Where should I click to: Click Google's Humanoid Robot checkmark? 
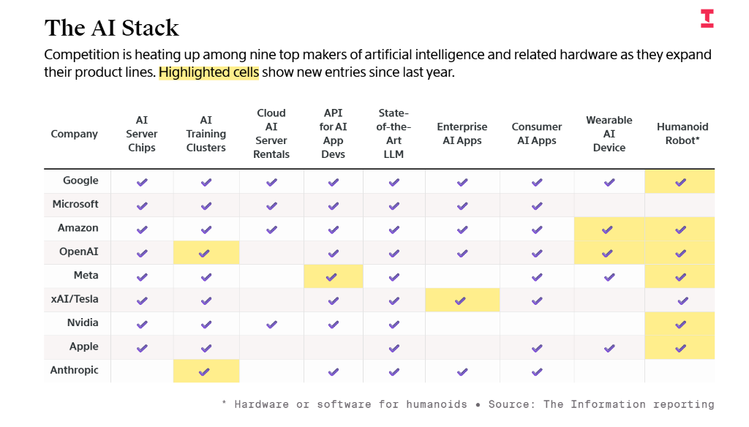(x=680, y=182)
